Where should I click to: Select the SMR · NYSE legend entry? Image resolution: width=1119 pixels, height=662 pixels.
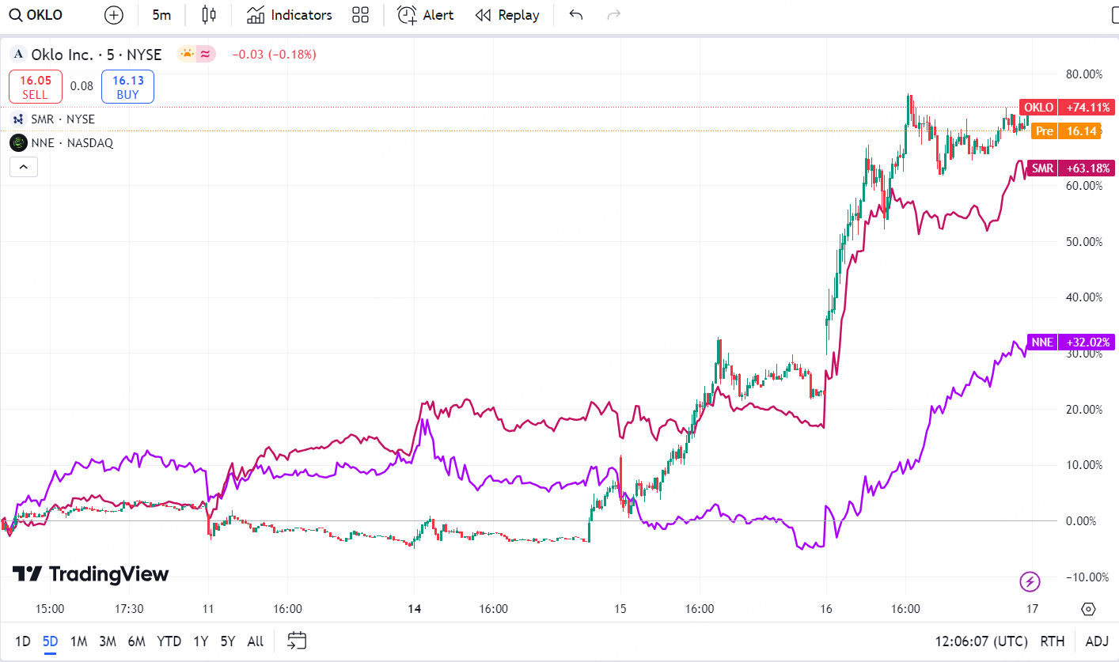[63, 119]
